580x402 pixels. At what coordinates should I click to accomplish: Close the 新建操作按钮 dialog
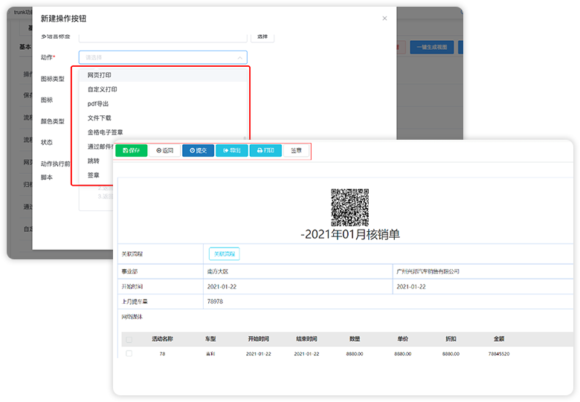tap(384, 18)
